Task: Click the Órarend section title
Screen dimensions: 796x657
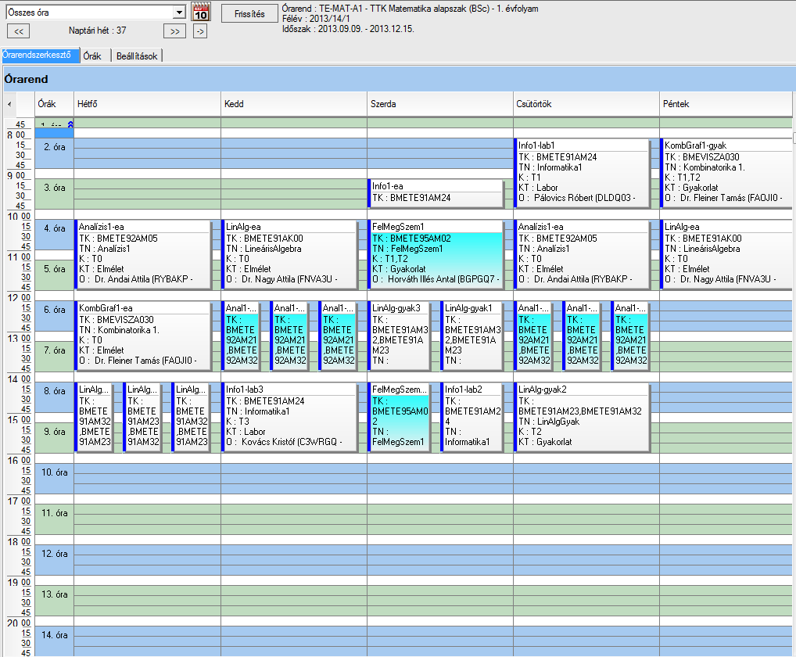Action: click(26, 79)
